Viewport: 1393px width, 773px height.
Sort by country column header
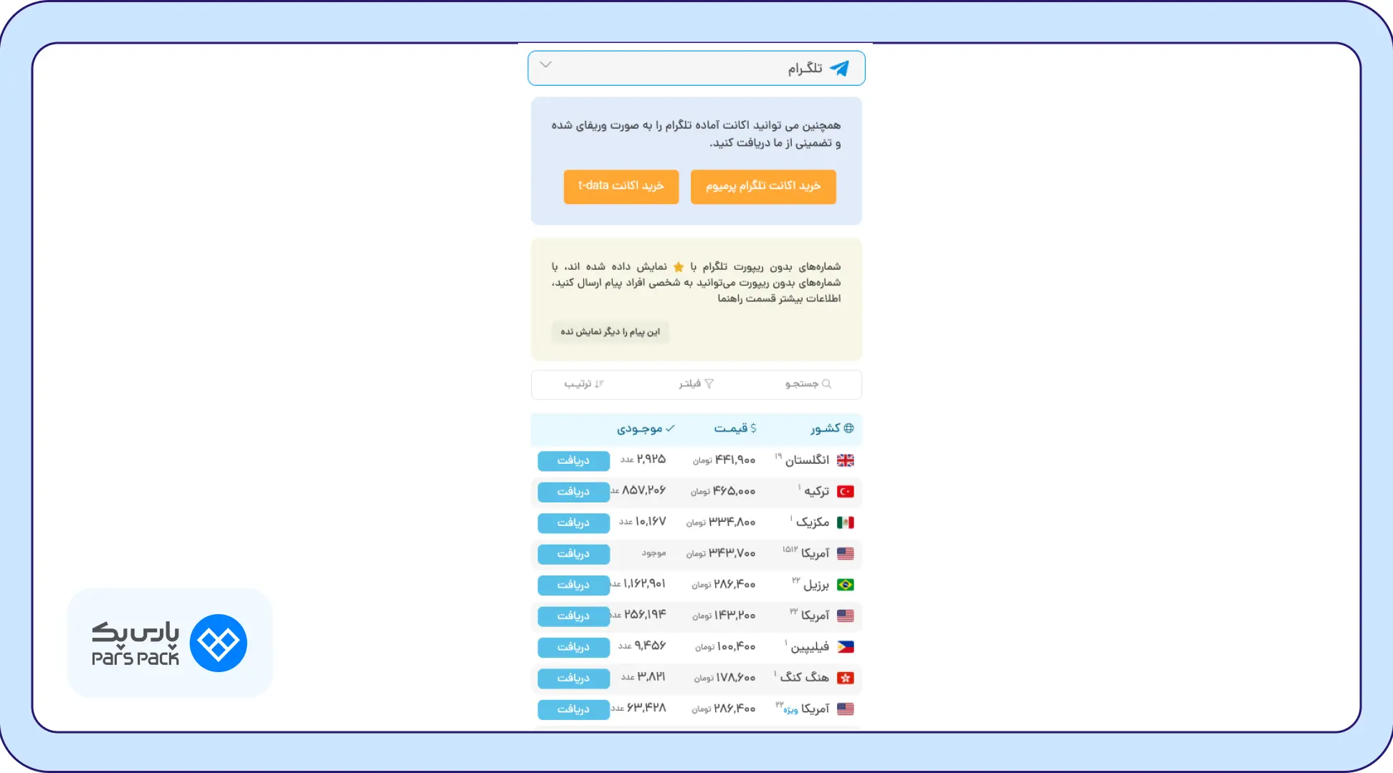pyautogui.click(x=832, y=428)
